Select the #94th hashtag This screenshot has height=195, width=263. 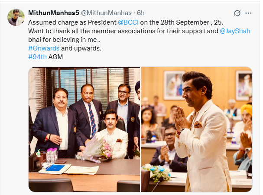37,57
